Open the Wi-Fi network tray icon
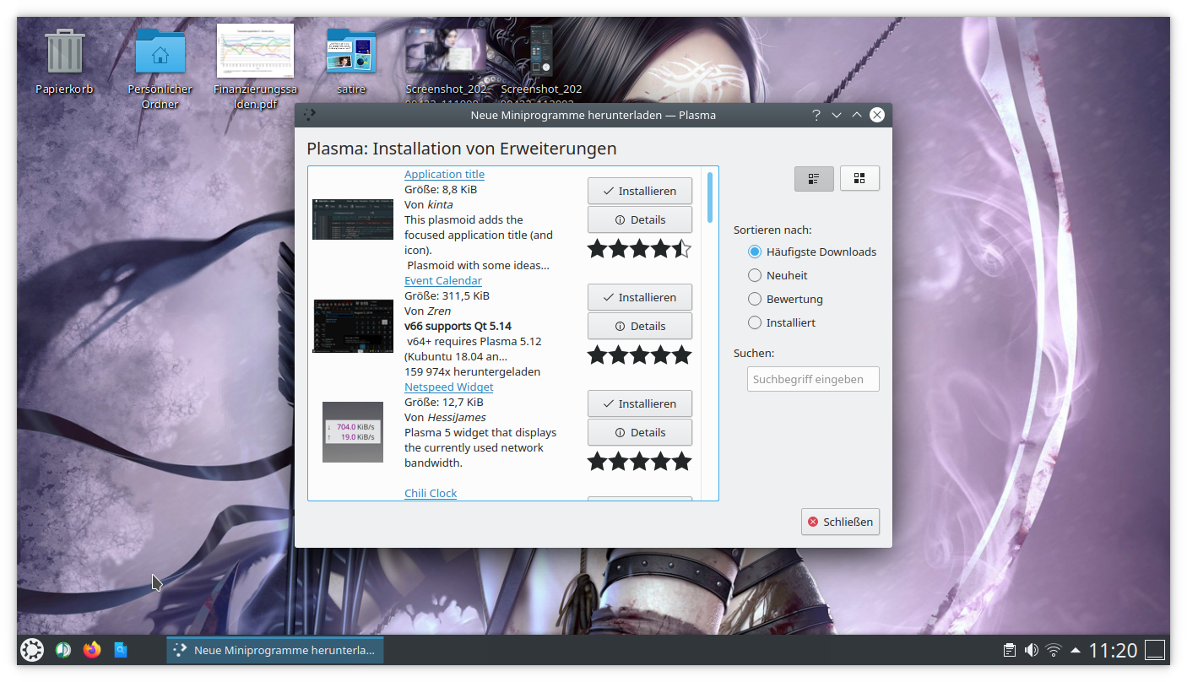This screenshot has width=1187, height=682. 1053,650
